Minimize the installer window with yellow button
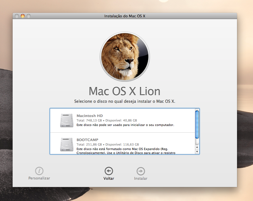The width and height of the screenshot is (253, 201). [x=23, y=16]
